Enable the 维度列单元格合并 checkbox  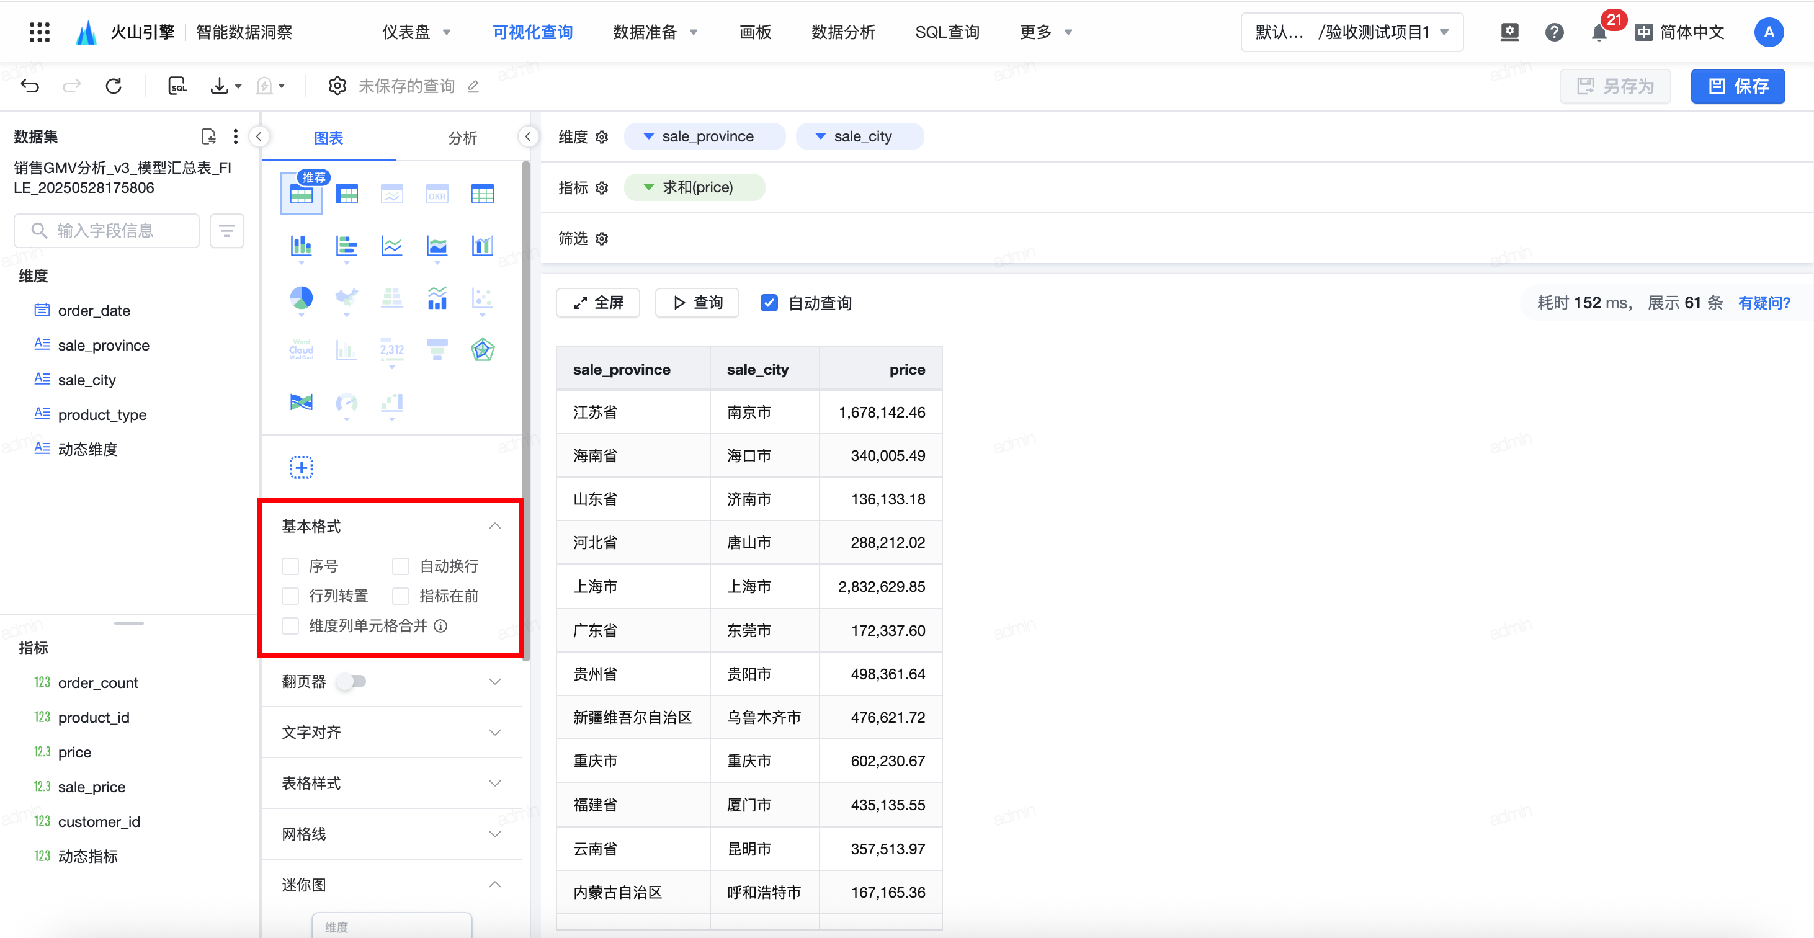pos(290,625)
